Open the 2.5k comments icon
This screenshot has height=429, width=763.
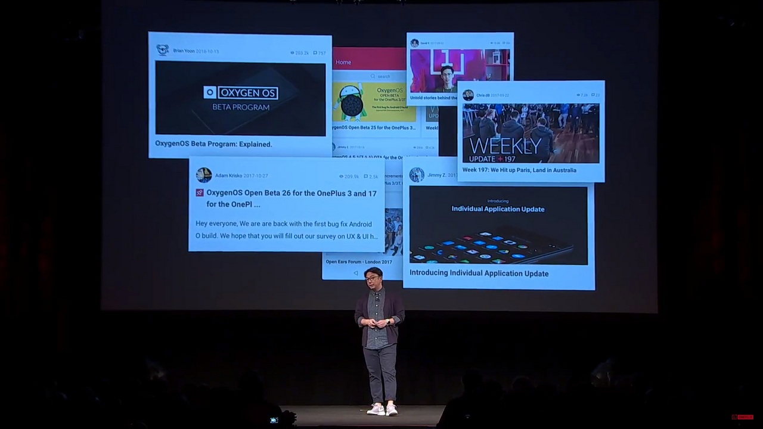(x=366, y=176)
